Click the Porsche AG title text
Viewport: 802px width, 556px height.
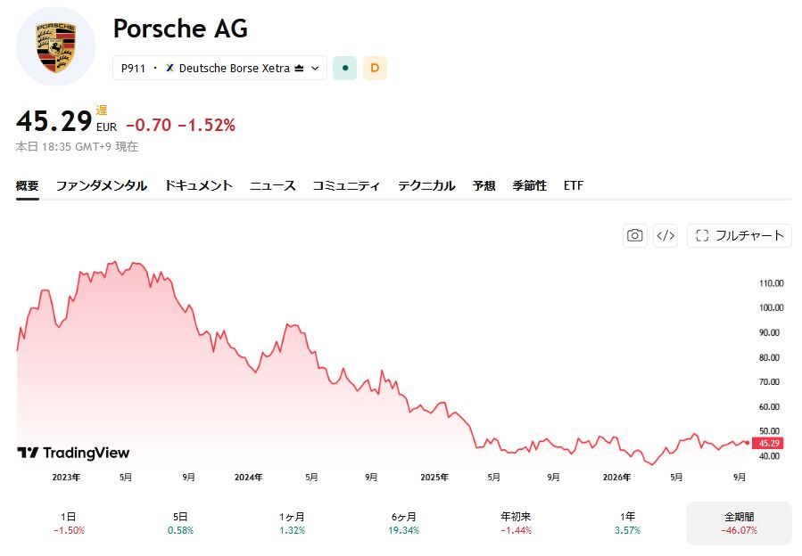[x=180, y=29]
